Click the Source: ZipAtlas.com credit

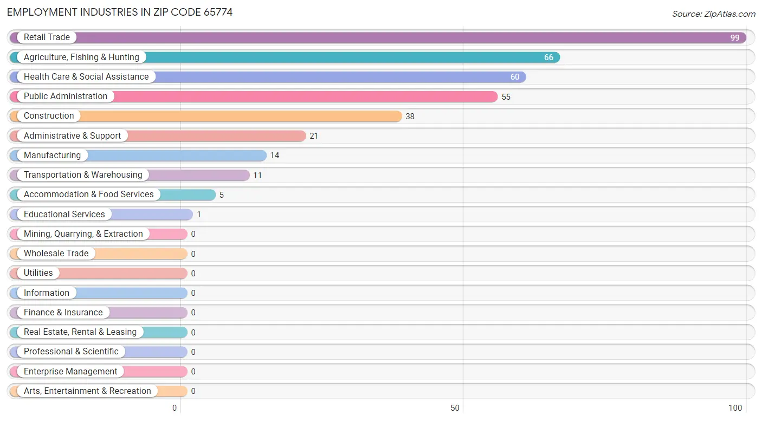[x=713, y=14]
